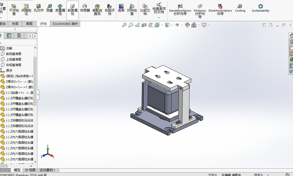Select 上视基准面 plane

14,60
